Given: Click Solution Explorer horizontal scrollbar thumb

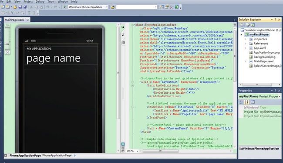Looking at the screenshot, I should pyautogui.click(x=257, y=85).
